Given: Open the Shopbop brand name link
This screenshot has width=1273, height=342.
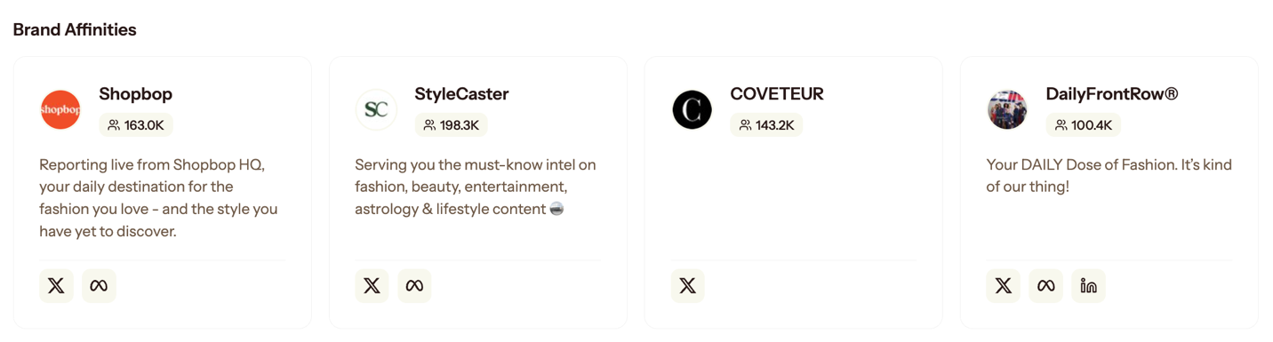Looking at the screenshot, I should [x=135, y=94].
